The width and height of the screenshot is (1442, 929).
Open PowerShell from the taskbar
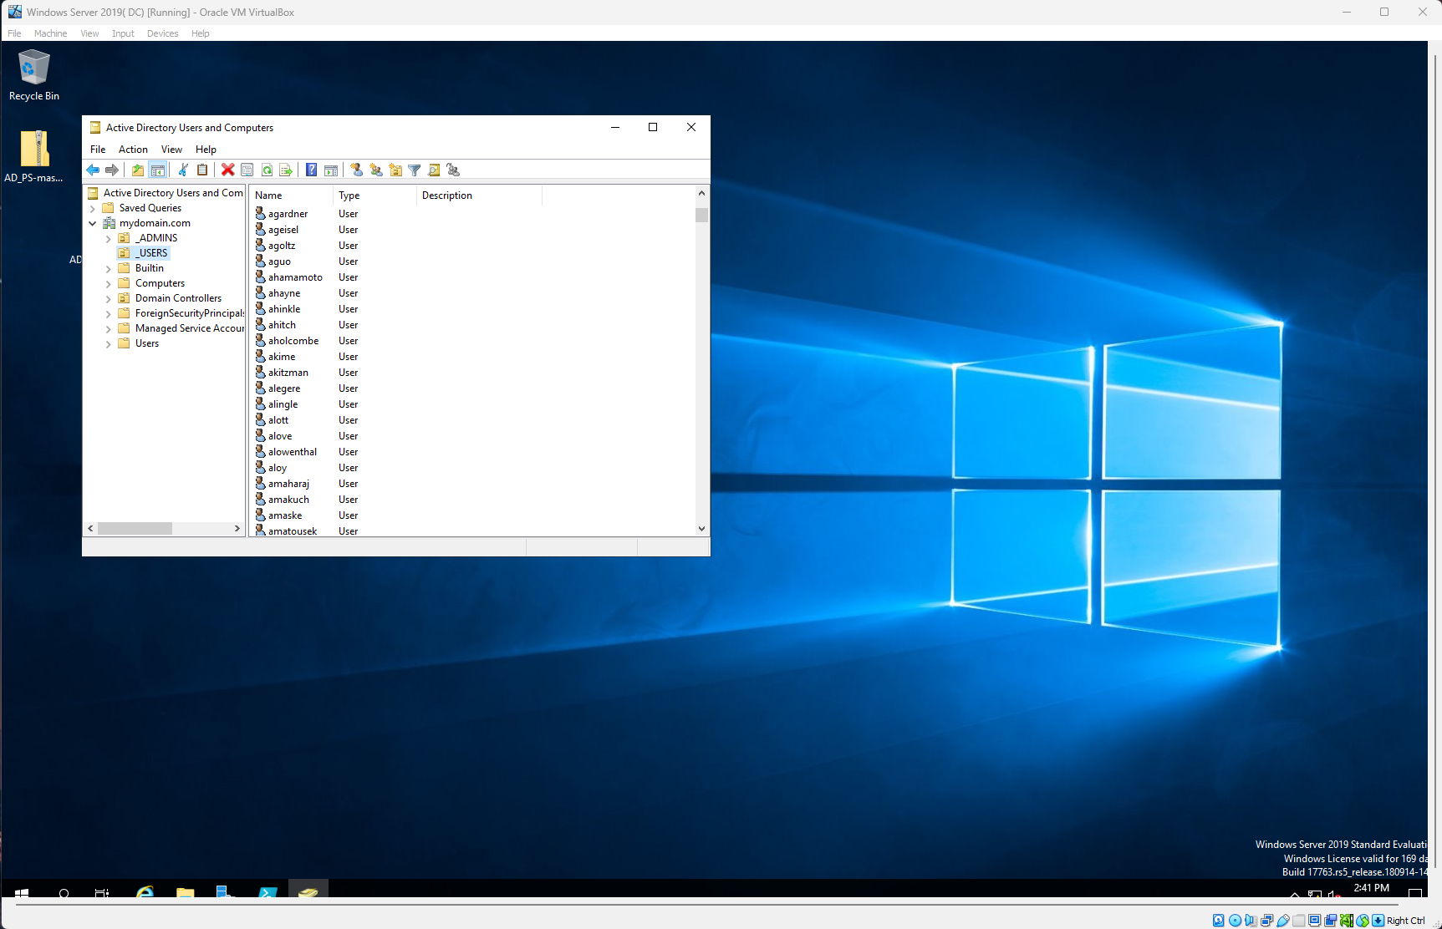268,892
